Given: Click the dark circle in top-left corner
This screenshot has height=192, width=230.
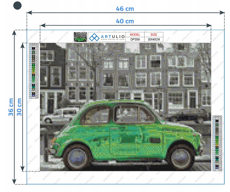Looking at the screenshot, I should point(18,5).
